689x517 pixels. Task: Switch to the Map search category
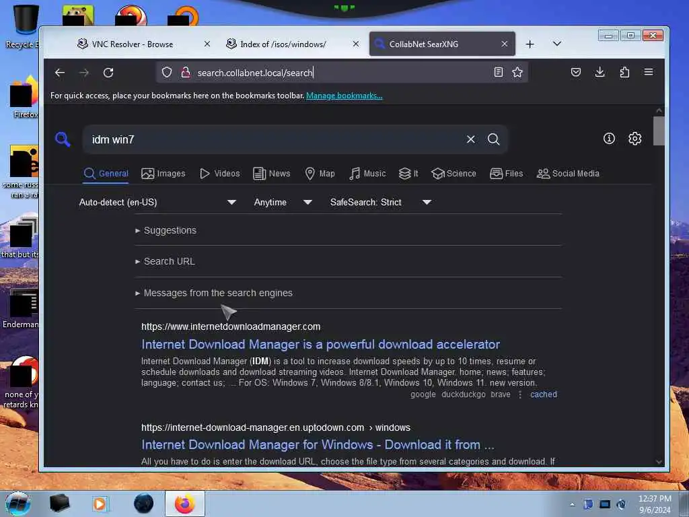point(320,174)
